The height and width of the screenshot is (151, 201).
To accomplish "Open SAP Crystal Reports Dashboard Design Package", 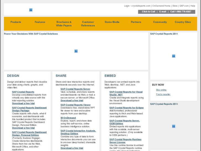I will (29, 109).
